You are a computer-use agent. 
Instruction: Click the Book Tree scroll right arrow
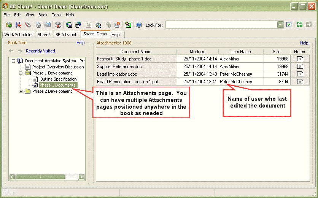tap(81, 177)
